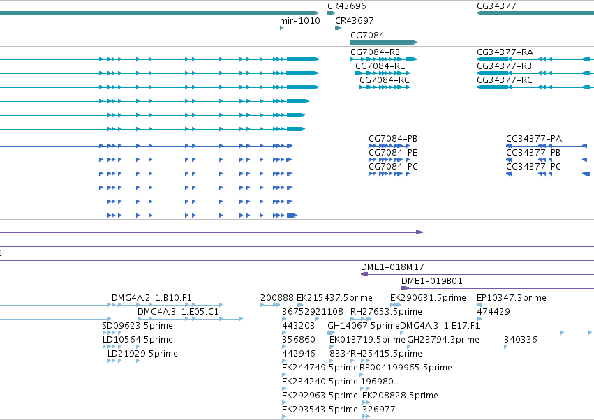Viewport: 594px width, 420px height.
Task: Select EST GH14067.5prime
Action: pyautogui.click(x=364, y=326)
